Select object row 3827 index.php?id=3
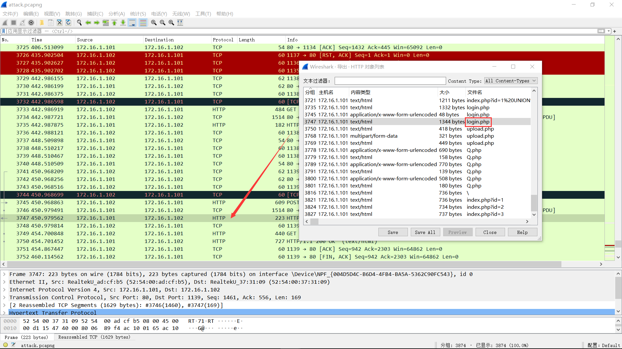The width and height of the screenshot is (622, 349). 417,214
